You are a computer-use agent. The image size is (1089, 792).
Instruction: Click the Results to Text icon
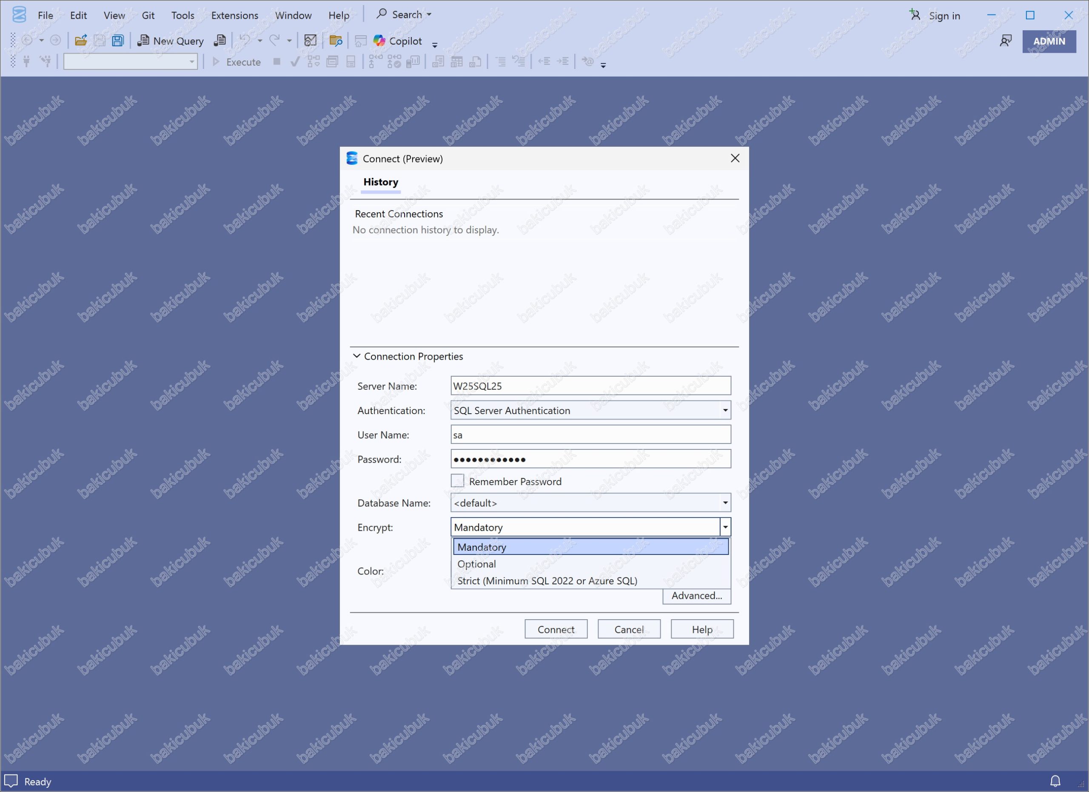(438, 61)
